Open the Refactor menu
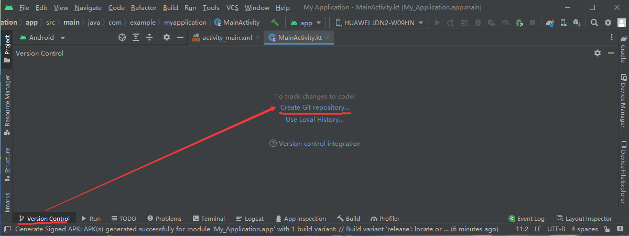Image resolution: width=629 pixels, height=236 pixels. click(144, 8)
